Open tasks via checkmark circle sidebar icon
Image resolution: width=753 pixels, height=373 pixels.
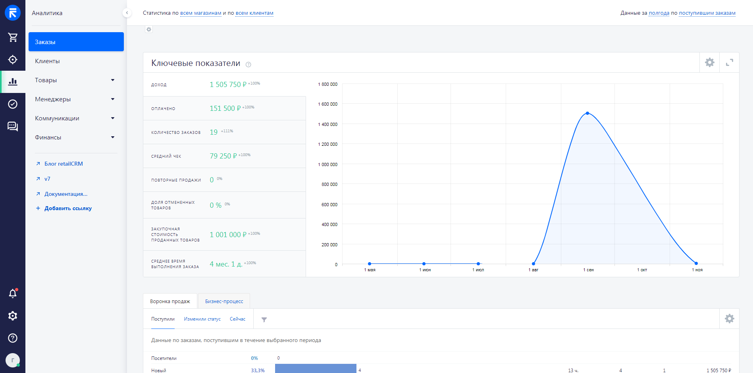tap(13, 104)
